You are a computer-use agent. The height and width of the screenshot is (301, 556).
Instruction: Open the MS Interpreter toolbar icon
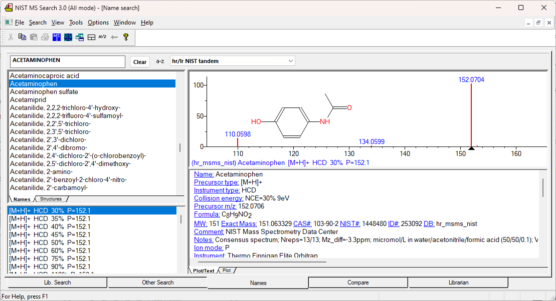pos(57,37)
